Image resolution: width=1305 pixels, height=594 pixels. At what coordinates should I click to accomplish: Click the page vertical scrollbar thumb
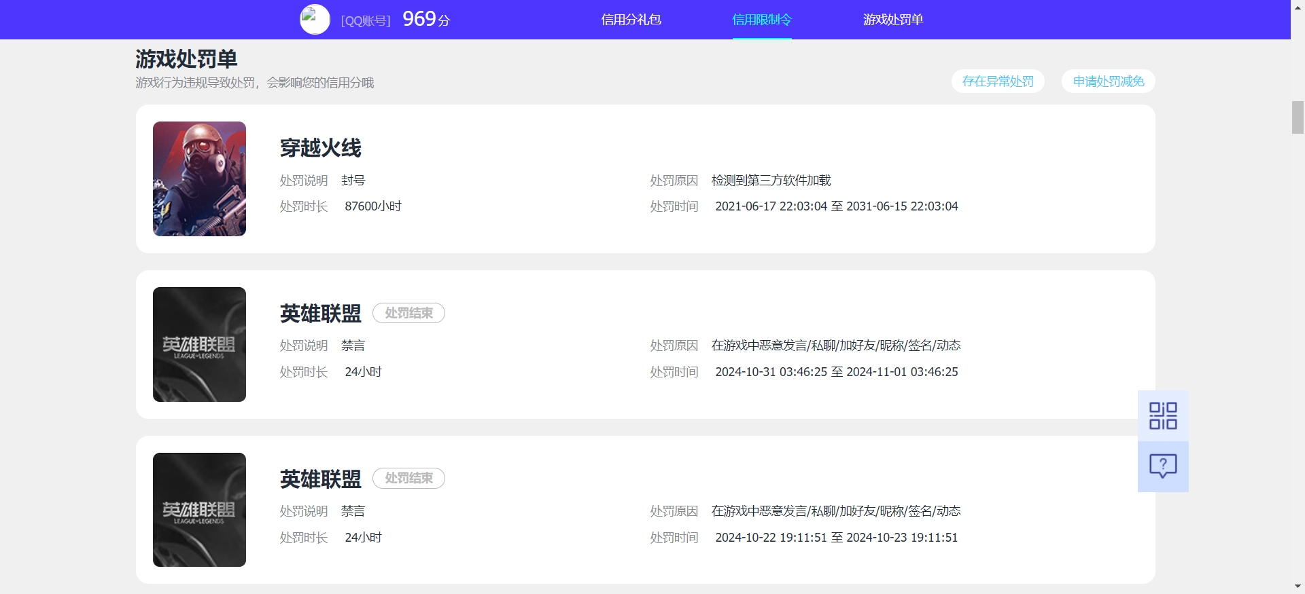point(1298,117)
